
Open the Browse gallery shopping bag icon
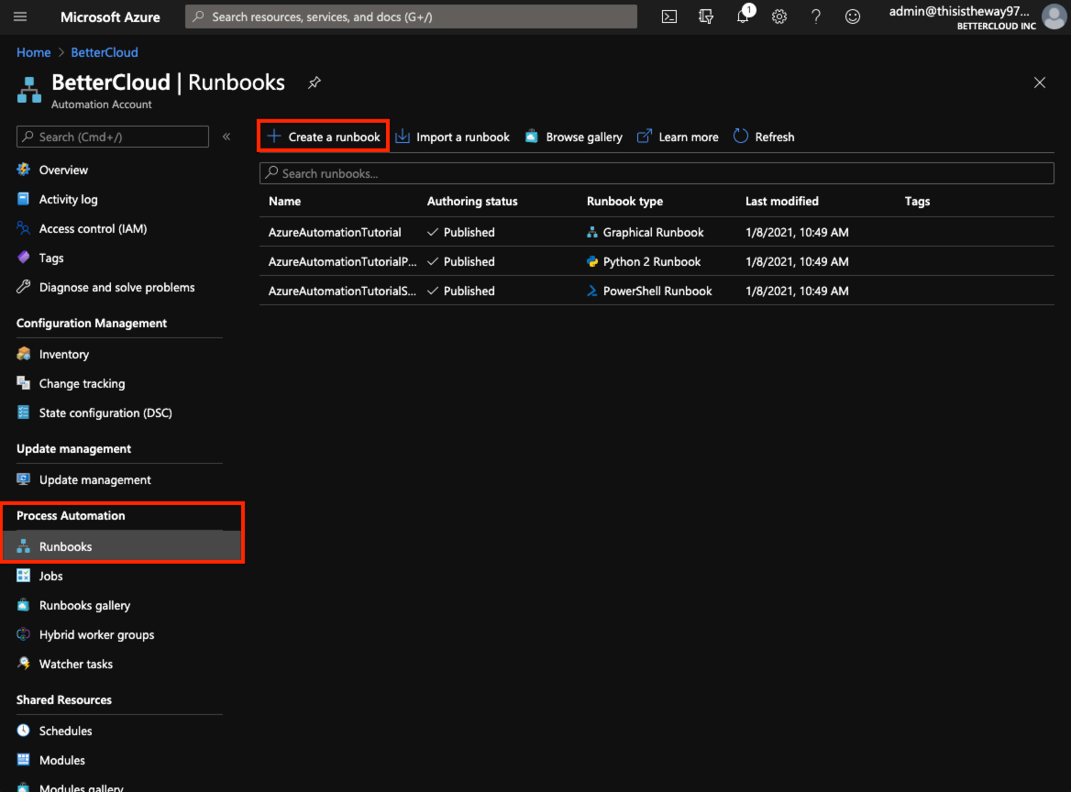tap(573, 136)
